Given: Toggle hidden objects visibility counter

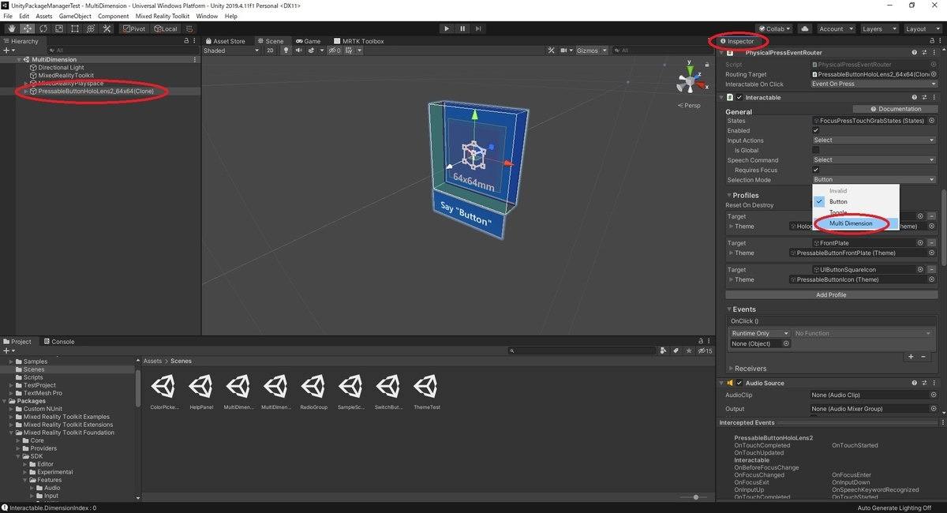Looking at the screenshot, I should [x=335, y=51].
